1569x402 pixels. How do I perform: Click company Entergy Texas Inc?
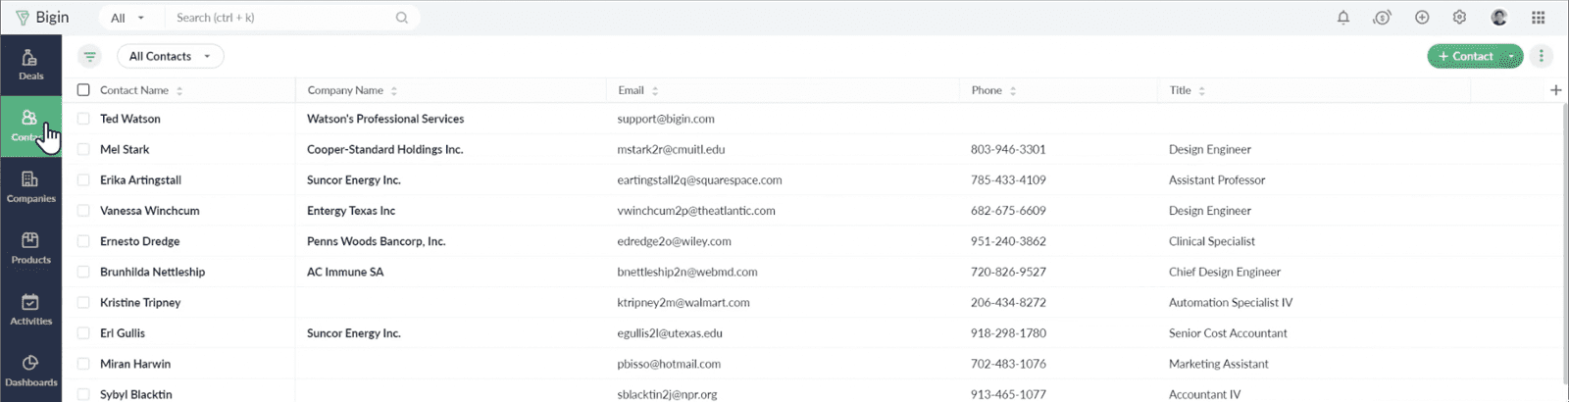351,211
